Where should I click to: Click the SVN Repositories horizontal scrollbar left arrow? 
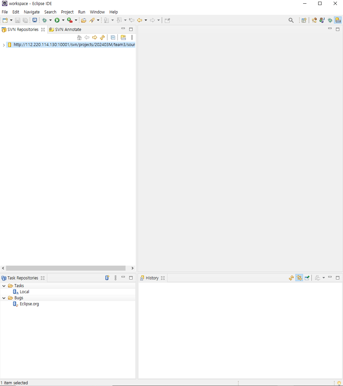click(3, 268)
